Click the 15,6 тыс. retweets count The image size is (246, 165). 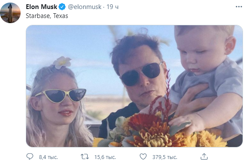click(105, 157)
